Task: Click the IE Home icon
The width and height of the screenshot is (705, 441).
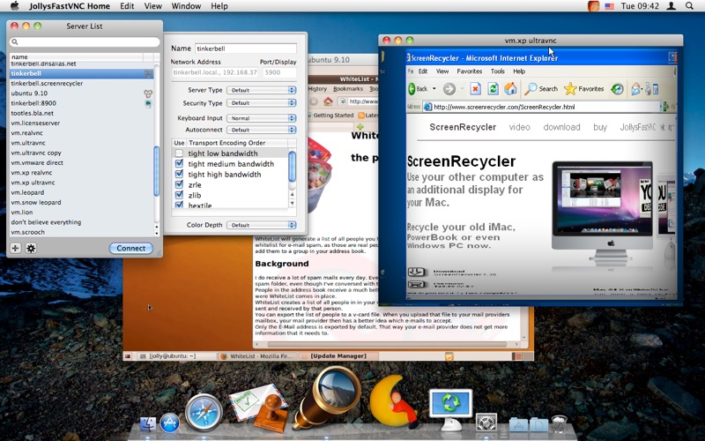Action: tap(511, 89)
